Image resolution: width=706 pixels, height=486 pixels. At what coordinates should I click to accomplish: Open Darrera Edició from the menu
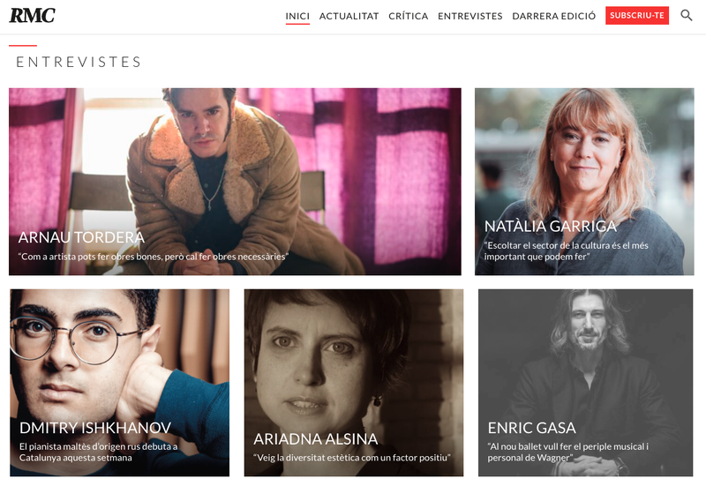[554, 16]
